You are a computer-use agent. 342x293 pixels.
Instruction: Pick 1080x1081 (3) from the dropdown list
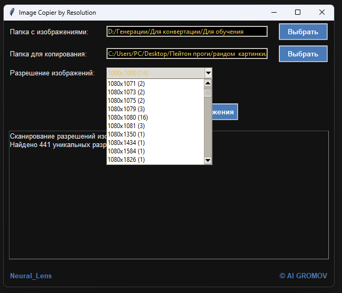[155, 126]
